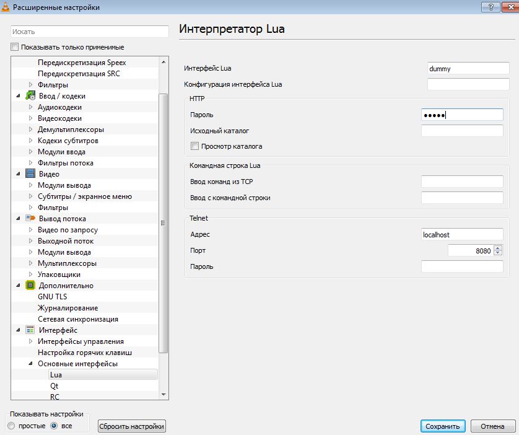Open Настройка горячих клавиш settings
This screenshot has width=519, height=435.
pyautogui.click(x=85, y=352)
